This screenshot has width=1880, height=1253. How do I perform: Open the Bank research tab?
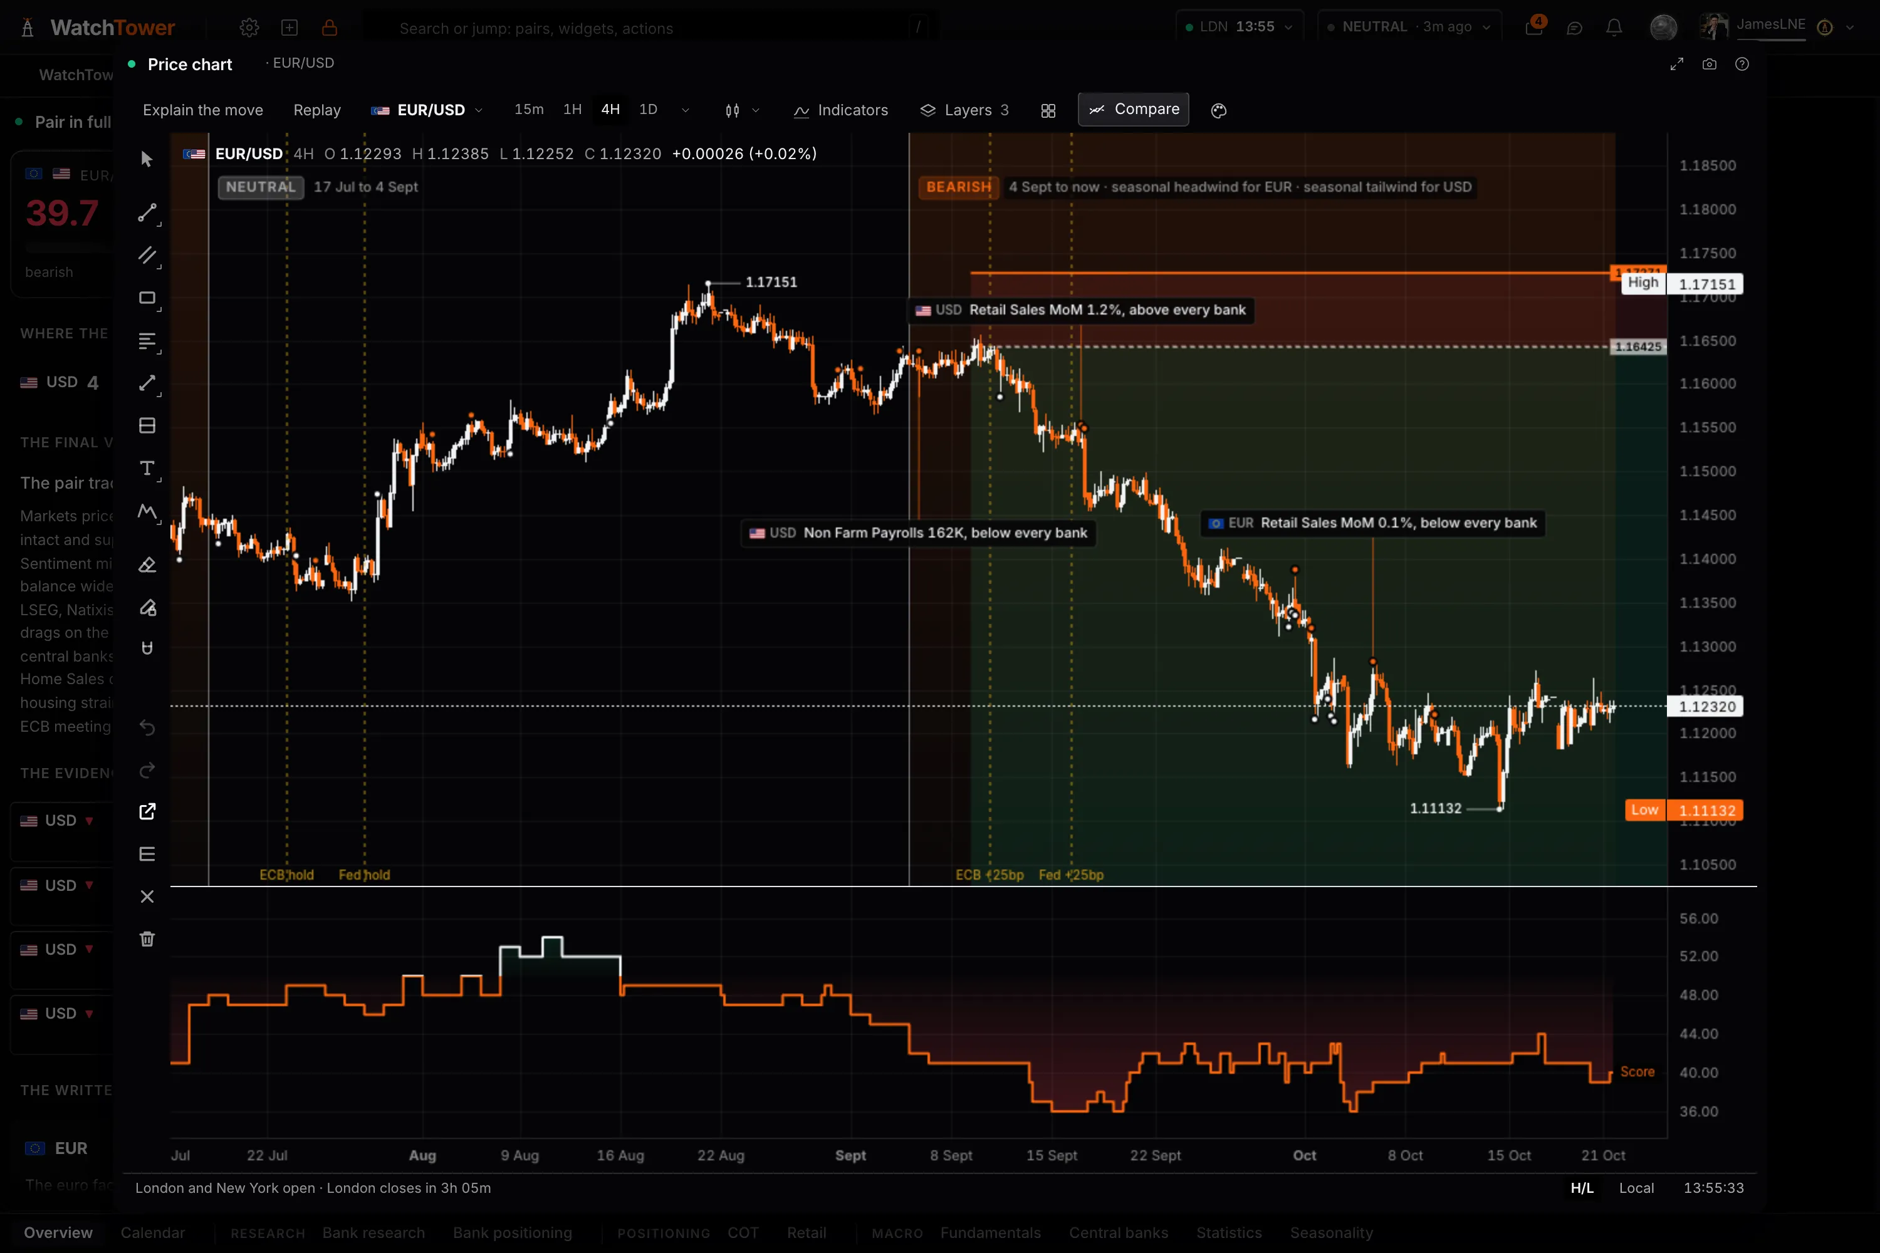(x=374, y=1233)
